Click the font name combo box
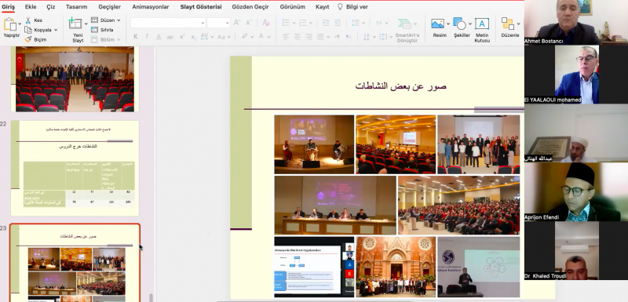The height and width of the screenshot is (302, 628). (x=168, y=23)
